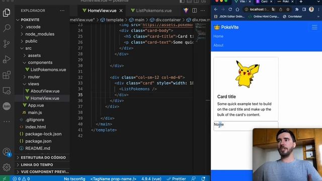322x181 pixels.
Task: Open the Extensions view
Action: pyautogui.click(x=7, y=75)
